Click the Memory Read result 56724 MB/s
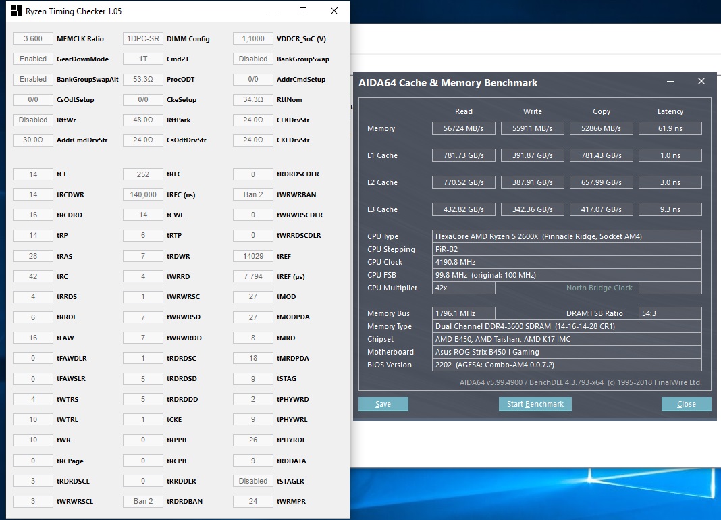This screenshot has width=721, height=520. click(464, 128)
